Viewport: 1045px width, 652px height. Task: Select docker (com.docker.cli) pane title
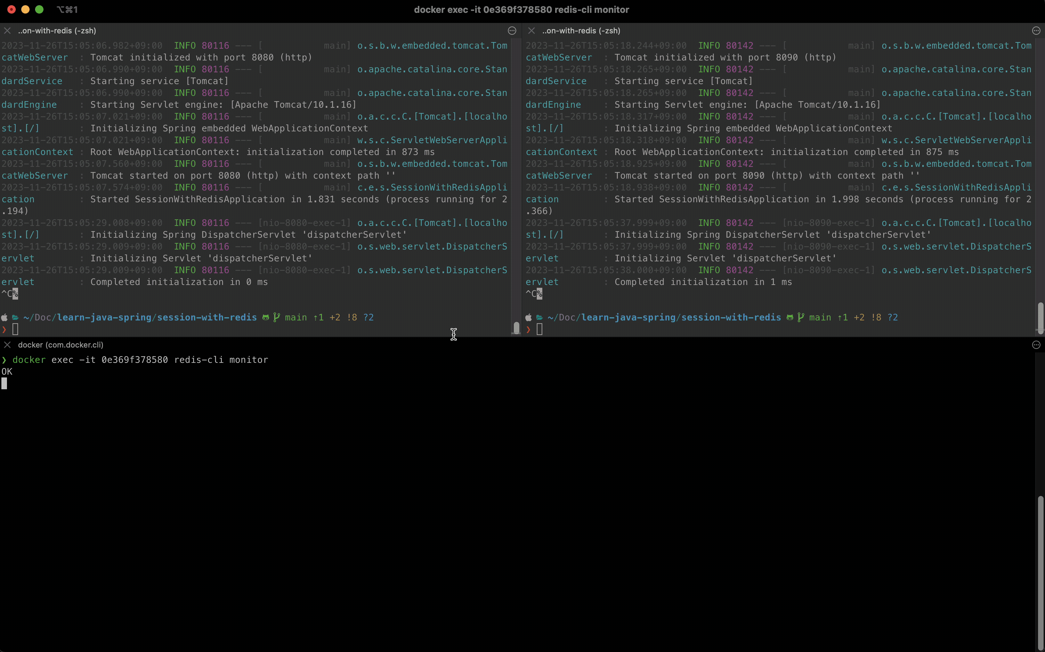coord(60,345)
